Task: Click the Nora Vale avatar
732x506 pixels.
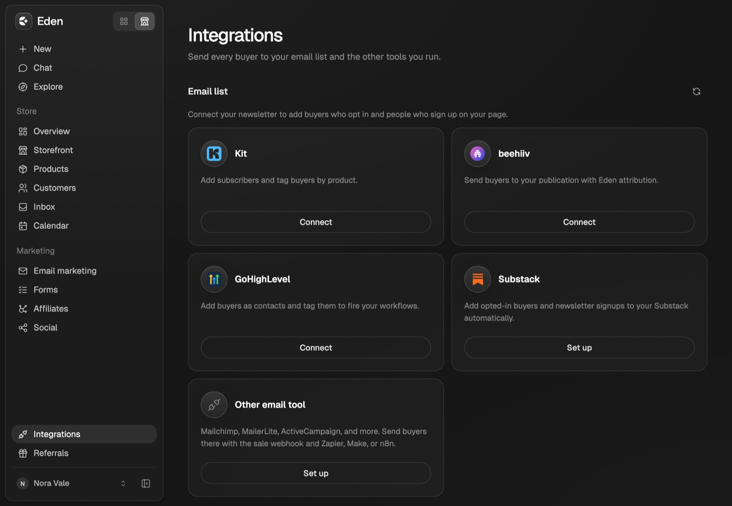Action: (x=22, y=484)
